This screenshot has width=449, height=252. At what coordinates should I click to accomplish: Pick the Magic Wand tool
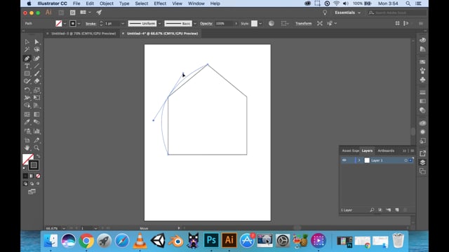pos(27,50)
